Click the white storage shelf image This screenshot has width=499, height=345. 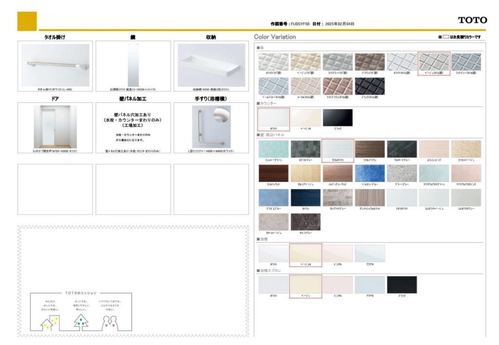(x=211, y=65)
